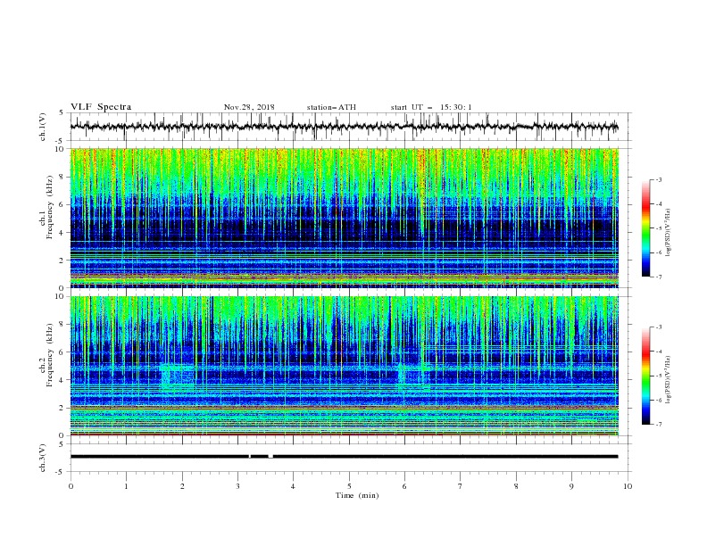Screen dimensions: 707x546
Task: Click the "VLF Spectra" plot title
Action: pyautogui.click(x=101, y=107)
